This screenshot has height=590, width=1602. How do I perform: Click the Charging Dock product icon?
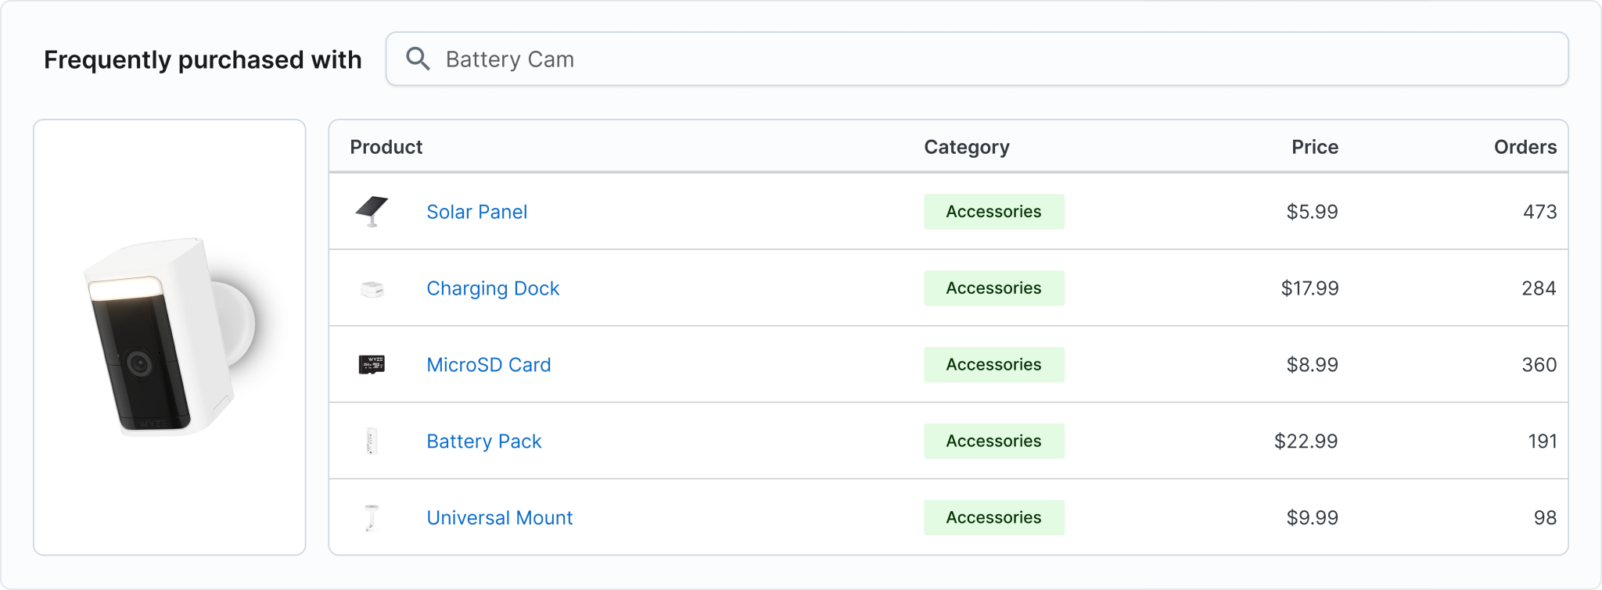[x=372, y=289]
